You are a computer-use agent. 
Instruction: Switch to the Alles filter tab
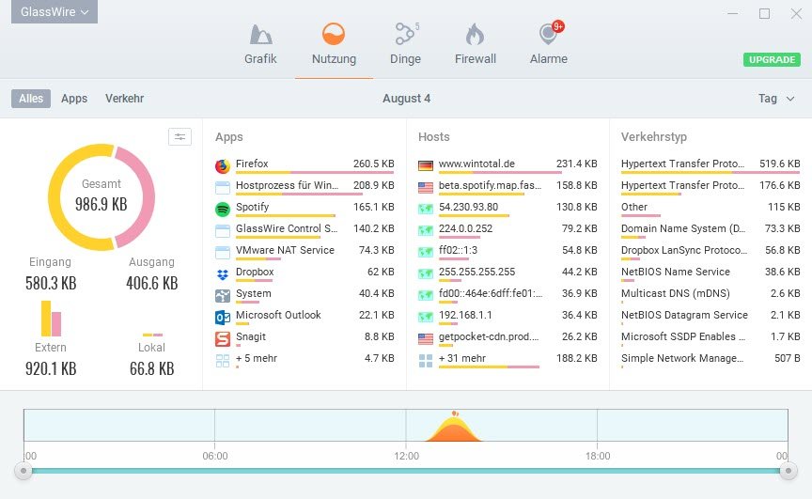tap(31, 99)
